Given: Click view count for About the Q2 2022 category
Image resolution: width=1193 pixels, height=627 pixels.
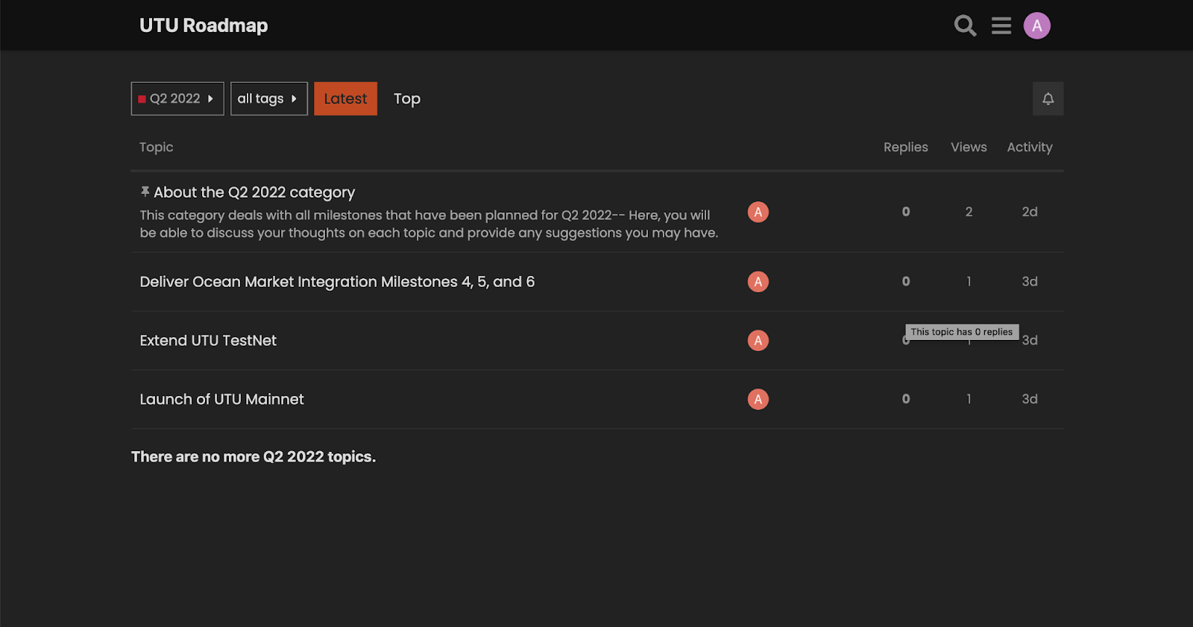Looking at the screenshot, I should point(969,212).
